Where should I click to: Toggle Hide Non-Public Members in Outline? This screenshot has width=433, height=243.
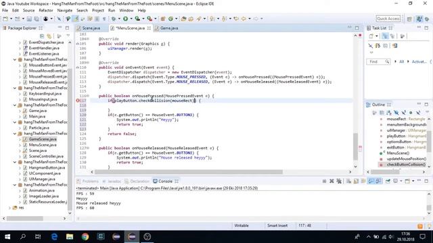pyautogui.click(x=411, y=113)
